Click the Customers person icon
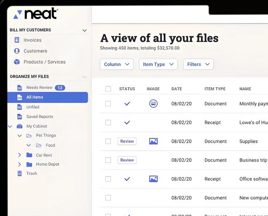The width and height of the screenshot is (268, 216). 17,51
